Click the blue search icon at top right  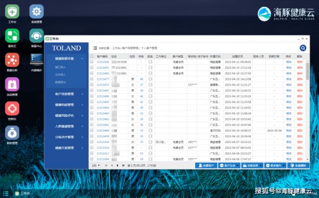303,48
